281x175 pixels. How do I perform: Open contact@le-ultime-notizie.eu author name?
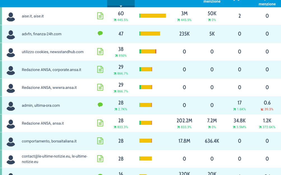[55, 159]
